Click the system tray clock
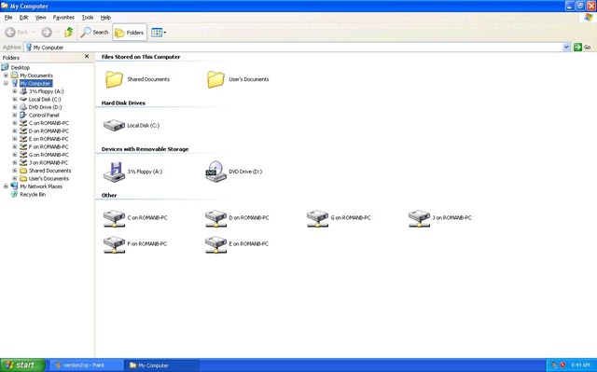597x372 pixels. click(580, 365)
